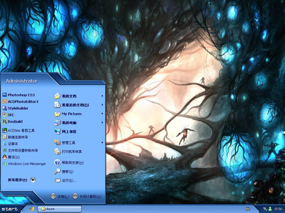Click the keyboard language bar icon in taskbar
285x213 pixels.
247,209
